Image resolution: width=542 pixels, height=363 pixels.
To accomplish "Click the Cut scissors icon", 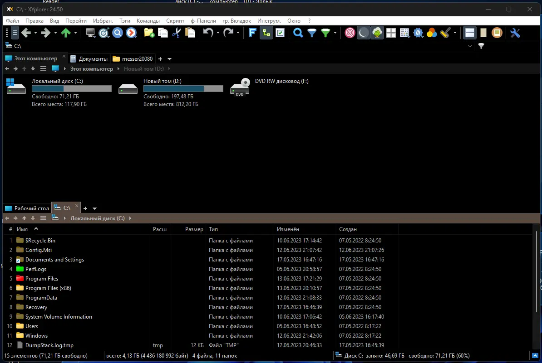I will [x=176, y=33].
